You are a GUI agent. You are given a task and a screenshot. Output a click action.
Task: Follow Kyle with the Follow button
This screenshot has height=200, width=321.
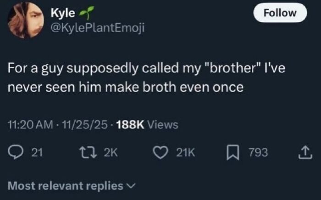point(280,12)
